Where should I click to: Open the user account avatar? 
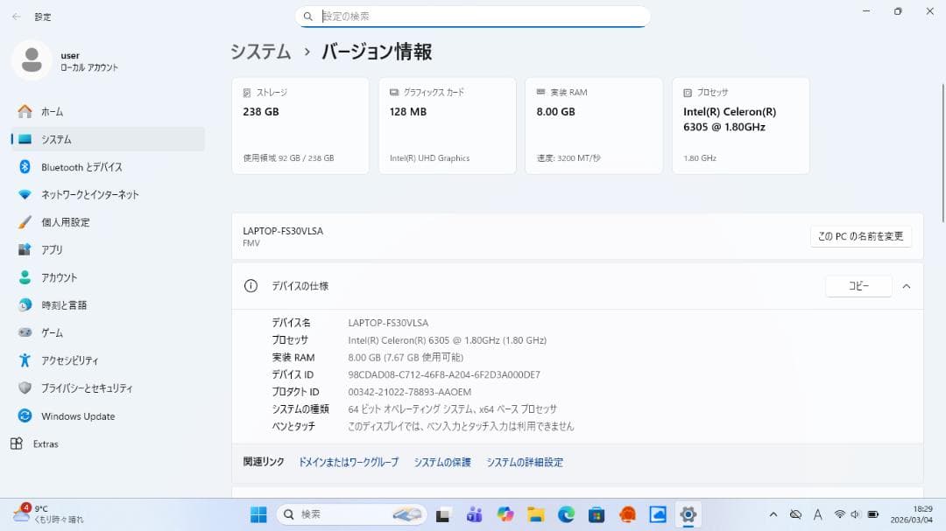pyautogui.click(x=32, y=60)
